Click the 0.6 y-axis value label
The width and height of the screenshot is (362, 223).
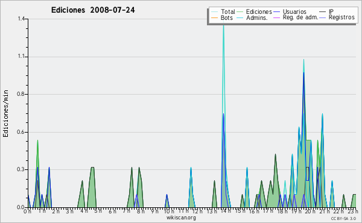pyautogui.click(x=21, y=132)
